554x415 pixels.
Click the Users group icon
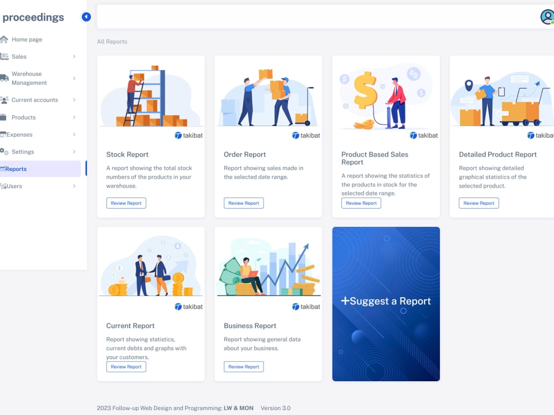click(3, 186)
